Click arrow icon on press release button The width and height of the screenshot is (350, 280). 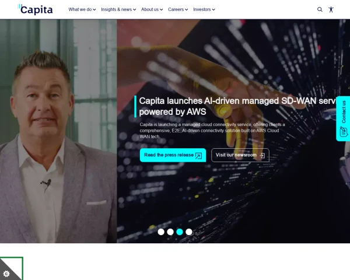click(x=198, y=156)
